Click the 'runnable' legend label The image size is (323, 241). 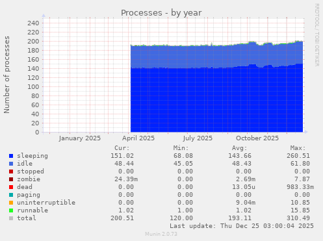coord(32,210)
